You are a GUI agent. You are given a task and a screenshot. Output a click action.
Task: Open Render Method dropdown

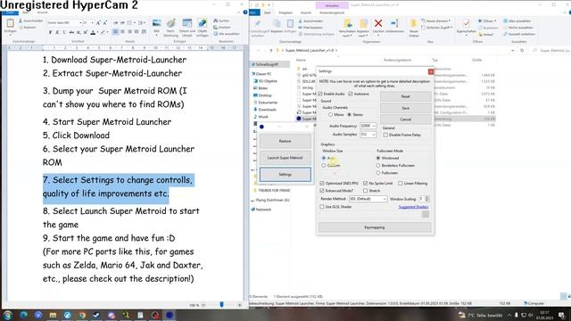coord(384,199)
